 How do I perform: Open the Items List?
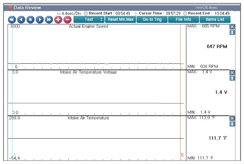[215, 20]
